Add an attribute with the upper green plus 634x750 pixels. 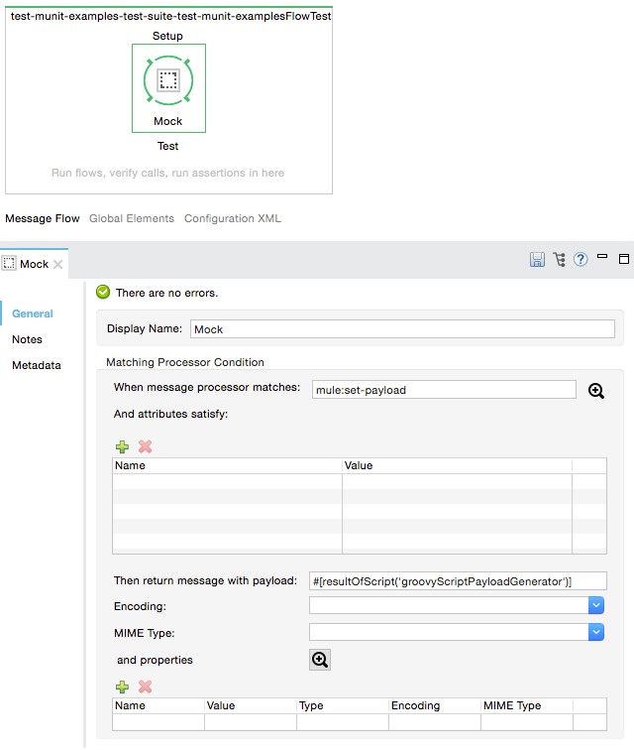(x=123, y=446)
